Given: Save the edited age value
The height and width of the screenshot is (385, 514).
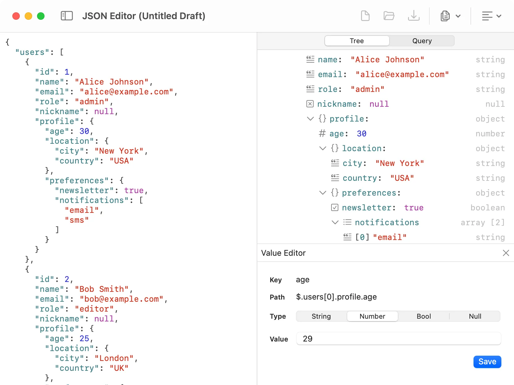Looking at the screenshot, I should [487, 362].
